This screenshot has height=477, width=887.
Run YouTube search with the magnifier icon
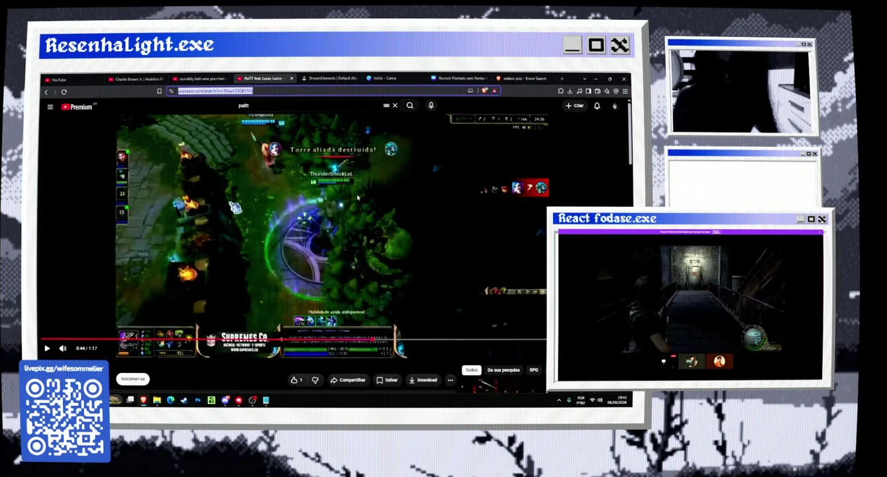(x=410, y=105)
